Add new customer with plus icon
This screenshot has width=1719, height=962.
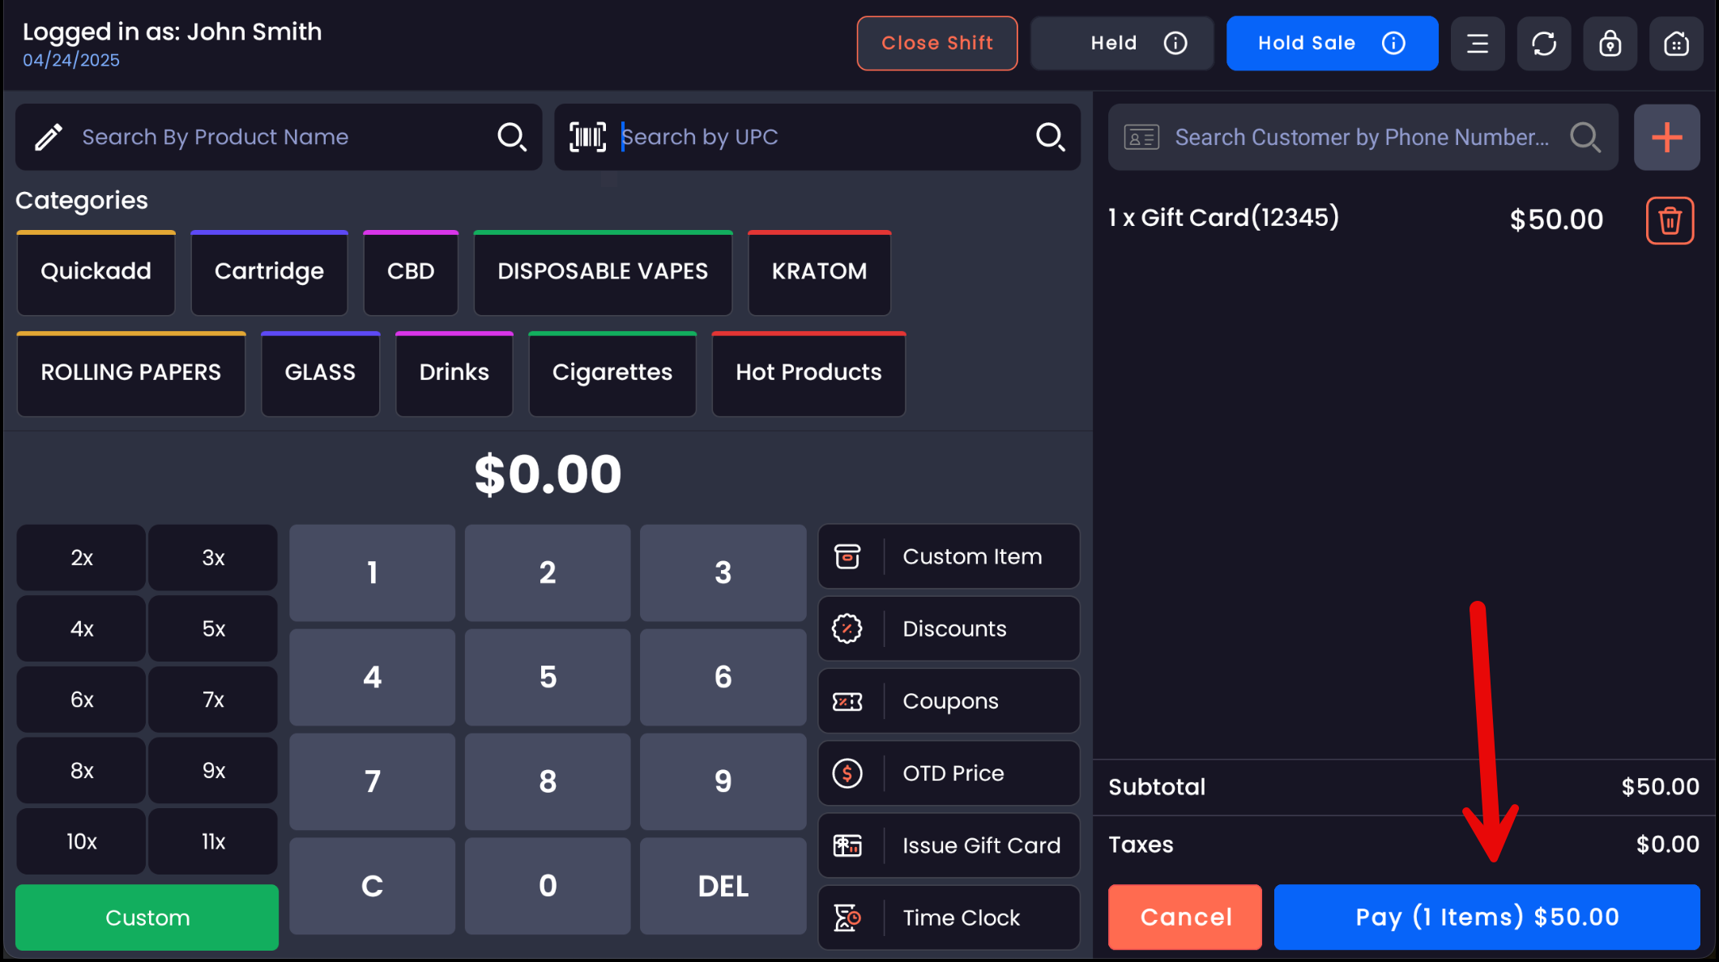[1666, 138]
